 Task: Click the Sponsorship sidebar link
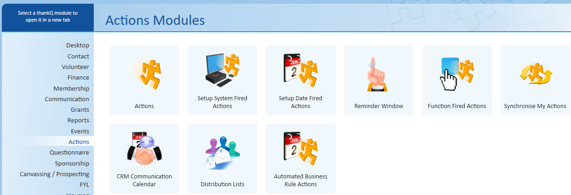(x=72, y=163)
